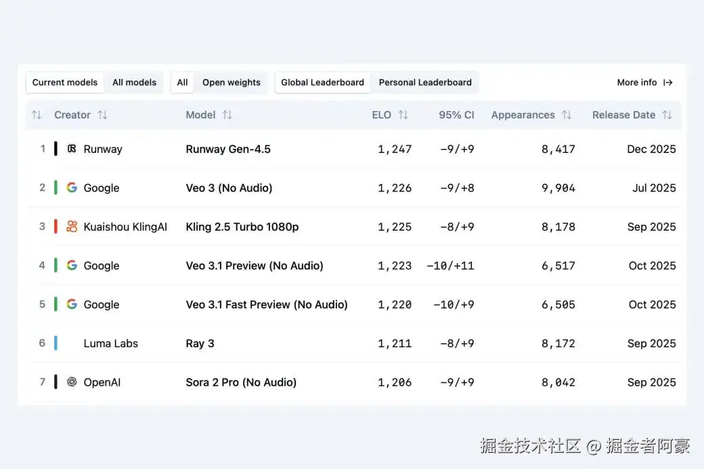Click the appearances value 9,904
Image resolution: width=704 pixels, height=469 pixels.
coord(558,188)
